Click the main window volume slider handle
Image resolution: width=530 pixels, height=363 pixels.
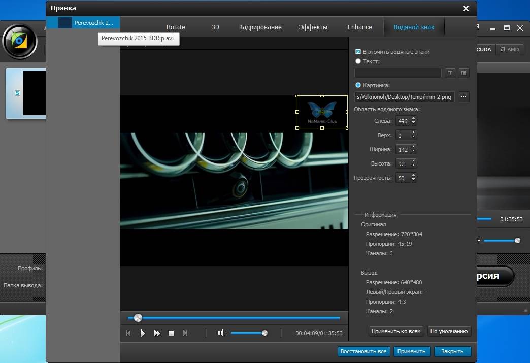(x=517, y=241)
